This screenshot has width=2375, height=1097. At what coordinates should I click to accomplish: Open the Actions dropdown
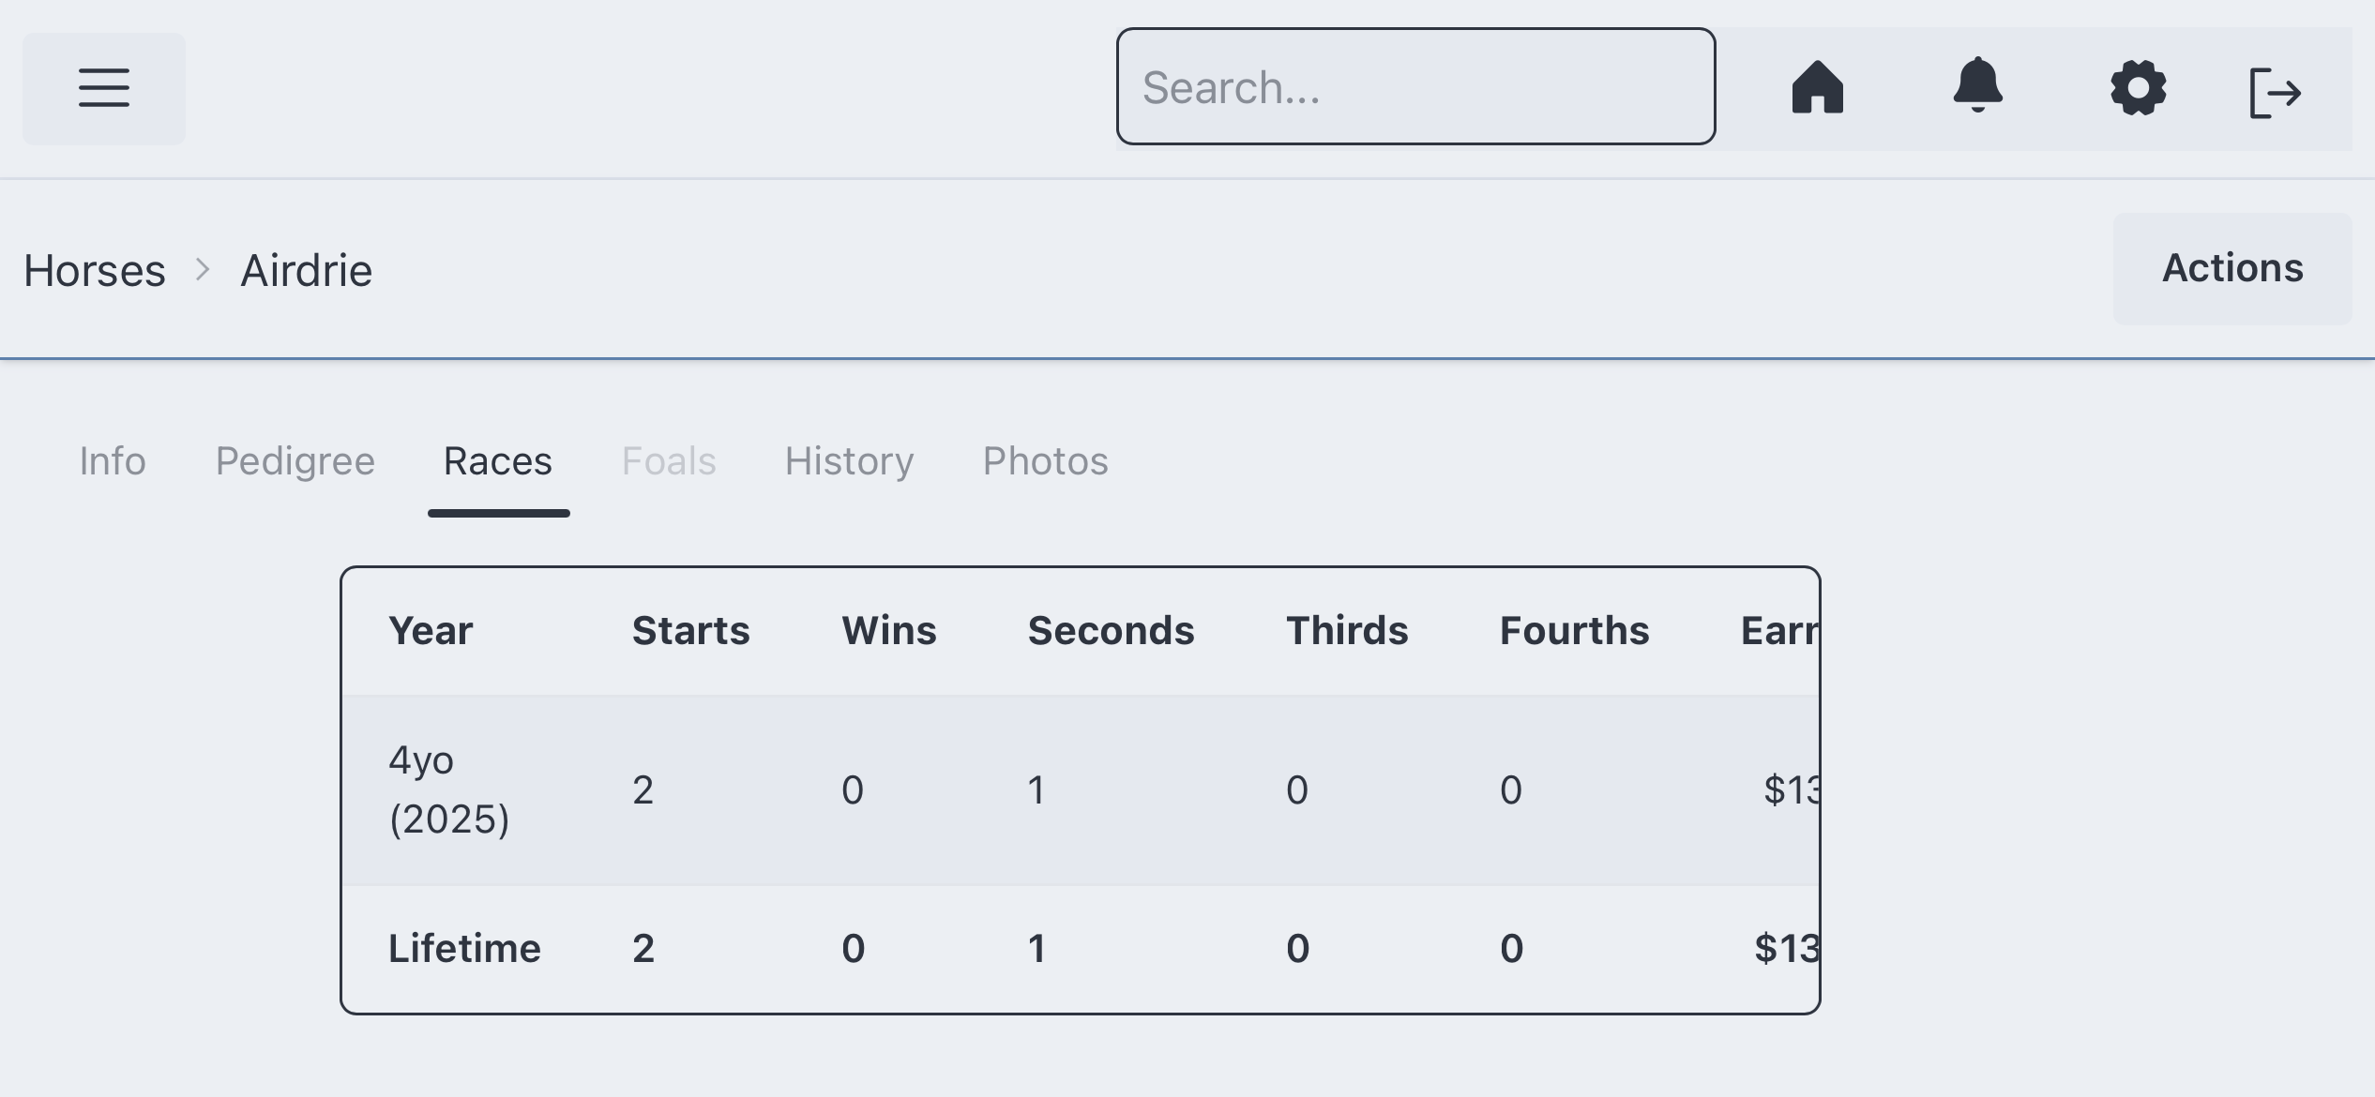tap(2231, 268)
